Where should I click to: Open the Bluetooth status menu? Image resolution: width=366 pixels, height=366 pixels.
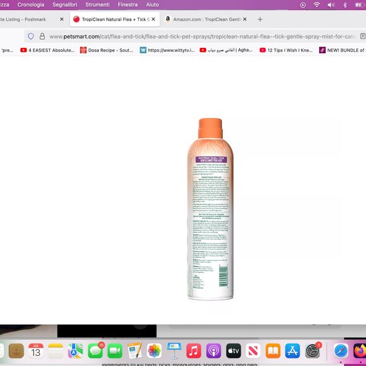click(x=345, y=5)
